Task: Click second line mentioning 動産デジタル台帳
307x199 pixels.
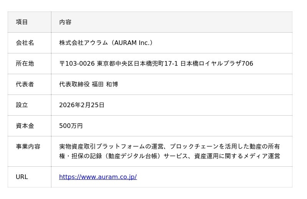Action: (170, 156)
